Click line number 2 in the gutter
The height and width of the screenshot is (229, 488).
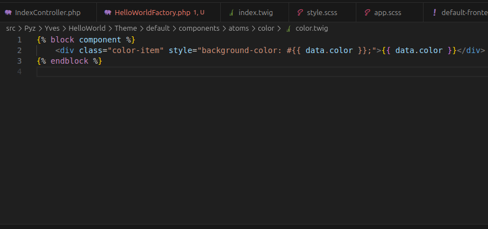click(x=20, y=50)
